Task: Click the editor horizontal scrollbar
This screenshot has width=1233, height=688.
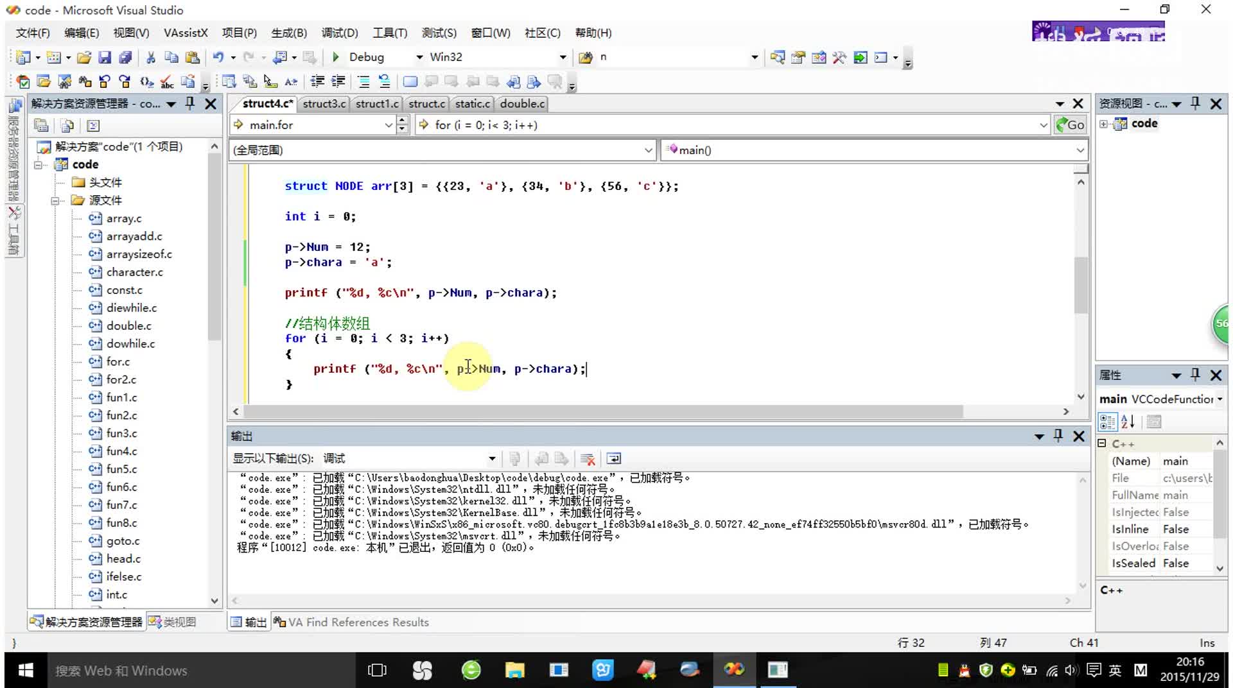Action: [x=602, y=411]
